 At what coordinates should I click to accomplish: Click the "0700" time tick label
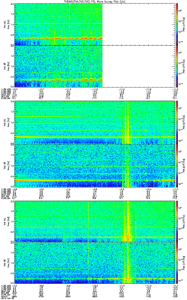[x=41, y=296]
